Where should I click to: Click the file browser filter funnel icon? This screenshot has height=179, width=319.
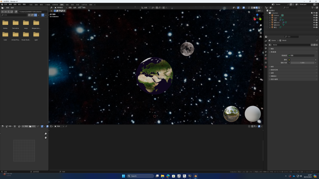pos(43,15)
